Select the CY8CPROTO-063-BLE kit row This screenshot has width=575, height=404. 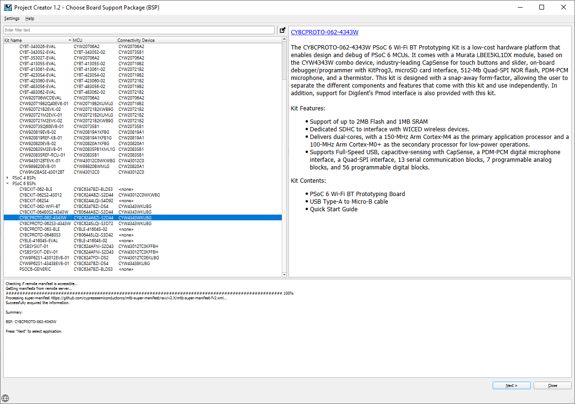(143, 229)
